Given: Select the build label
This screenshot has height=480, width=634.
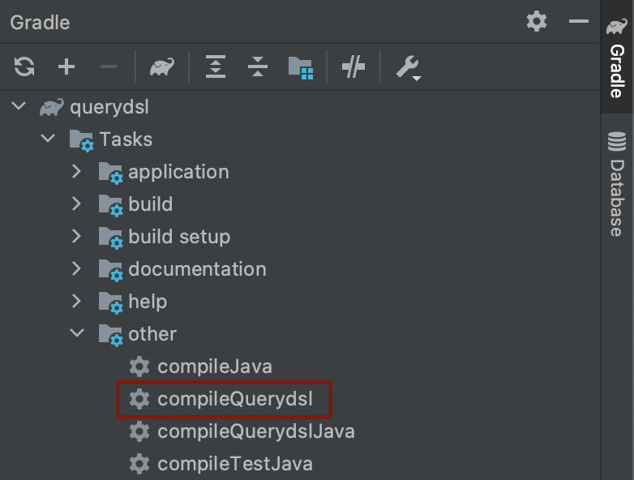Looking at the screenshot, I should pyautogui.click(x=151, y=204).
